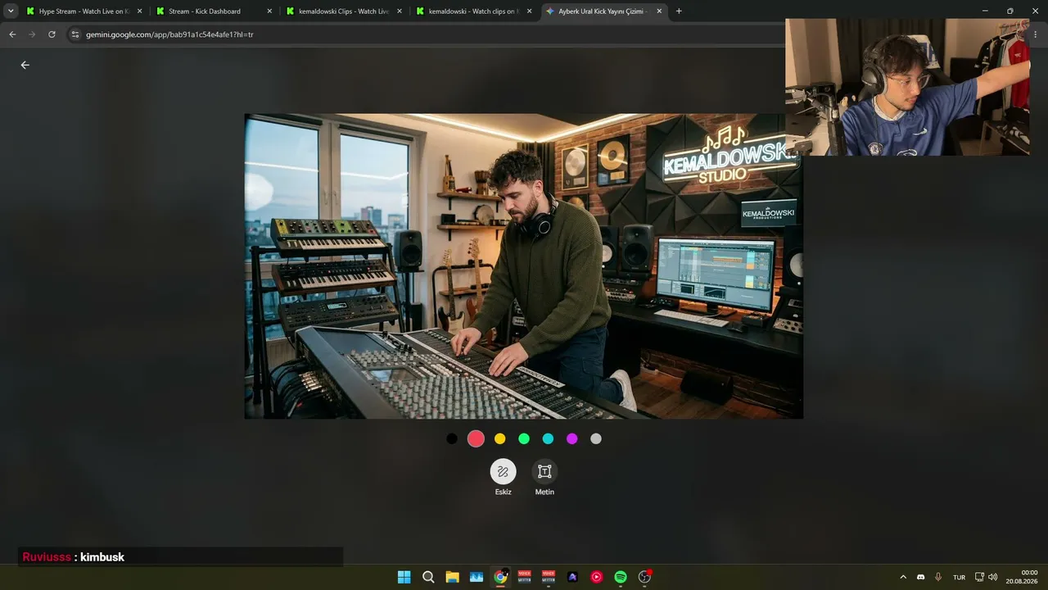Image resolution: width=1048 pixels, height=590 pixels.
Task: Open OBS Studio from the taskbar
Action: pos(645,577)
